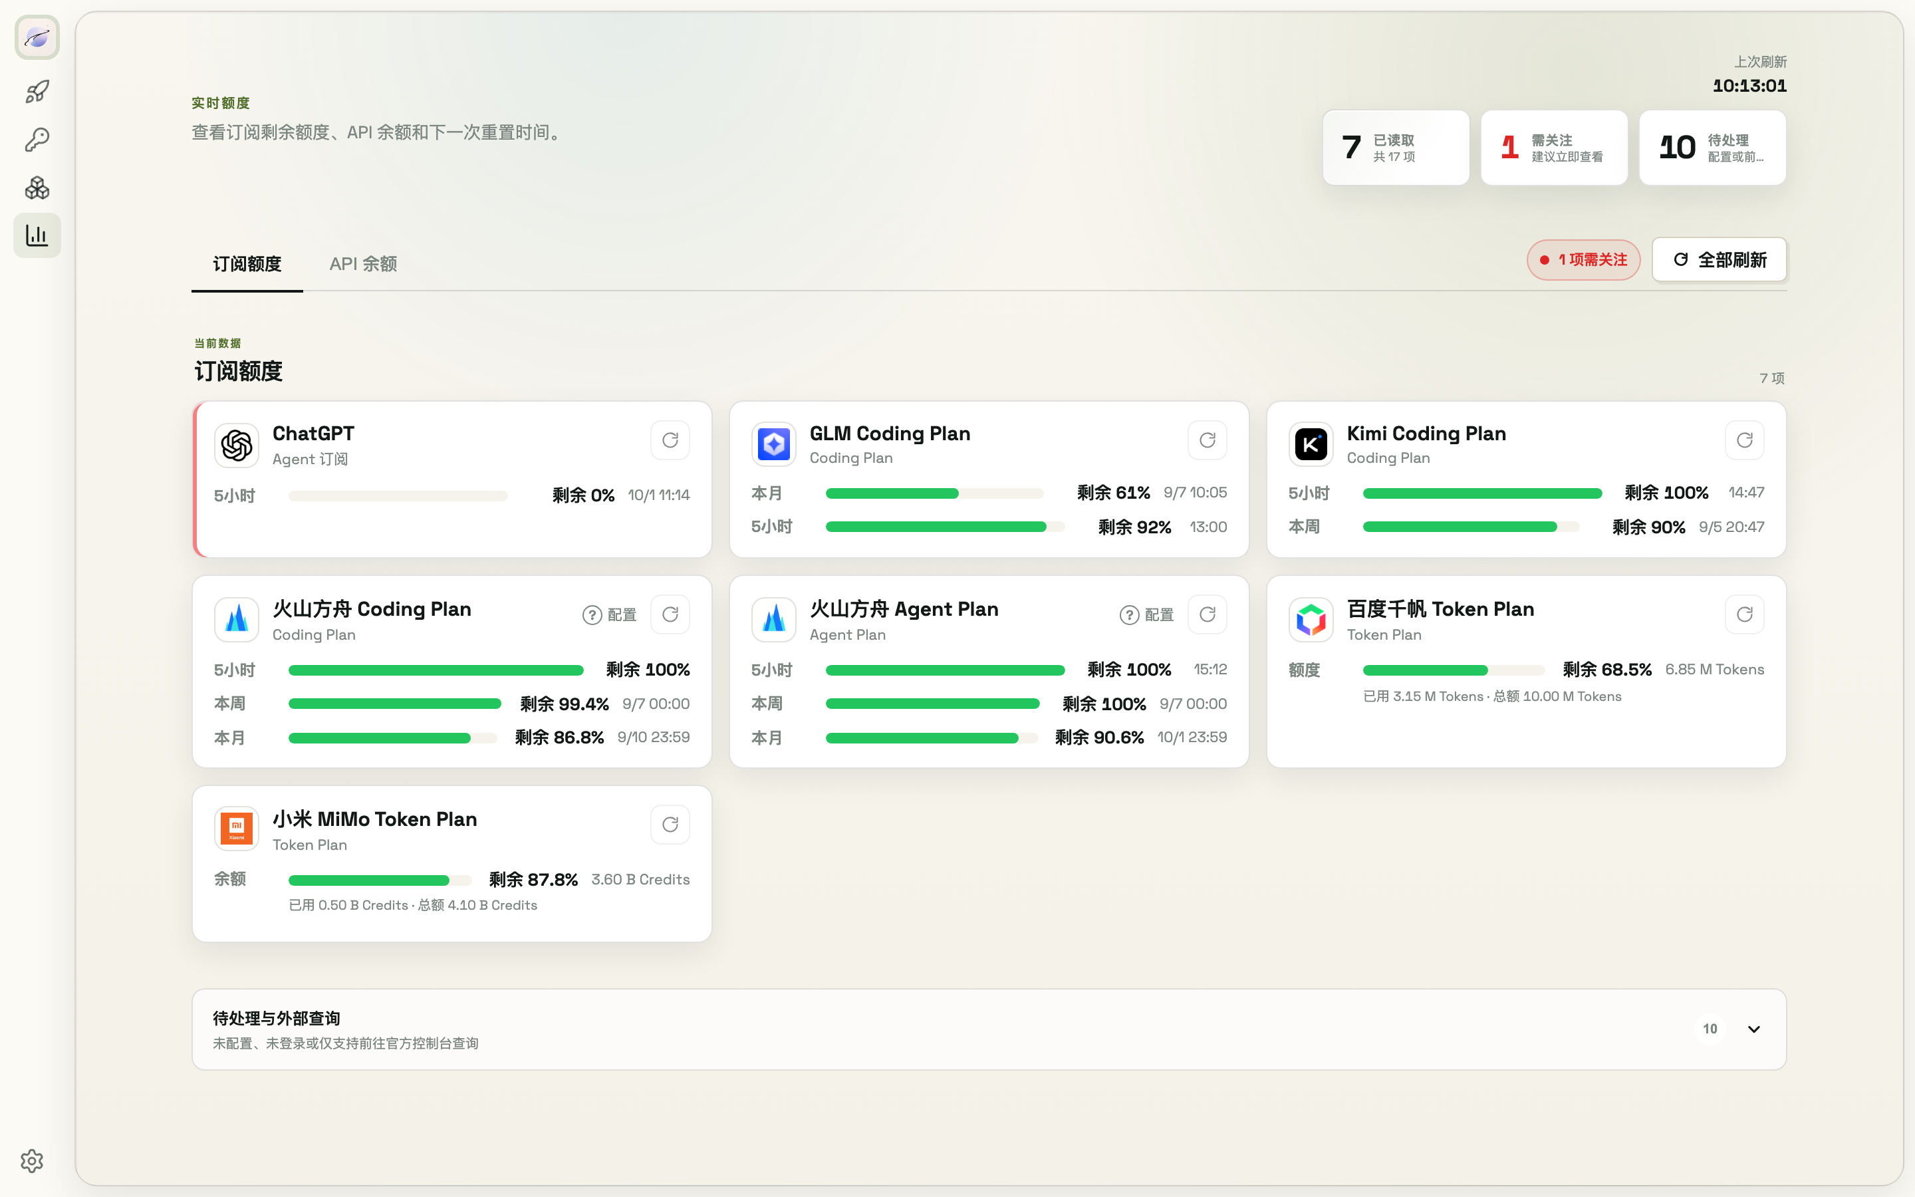Refresh the 小米 MiMo Token Plan card
Viewport: 1915px width, 1197px height.
[x=670, y=825]
